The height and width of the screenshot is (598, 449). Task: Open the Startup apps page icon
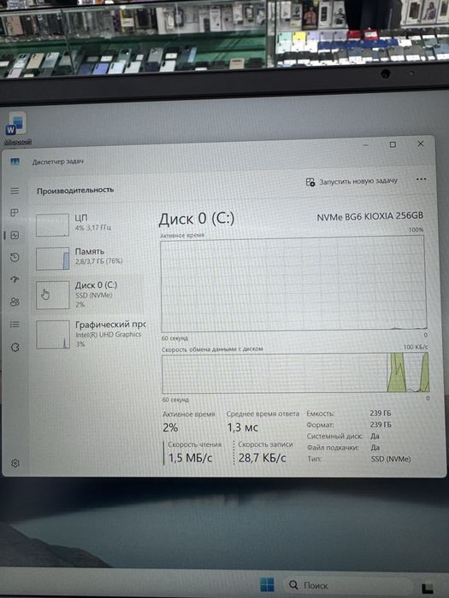point(15,279)
